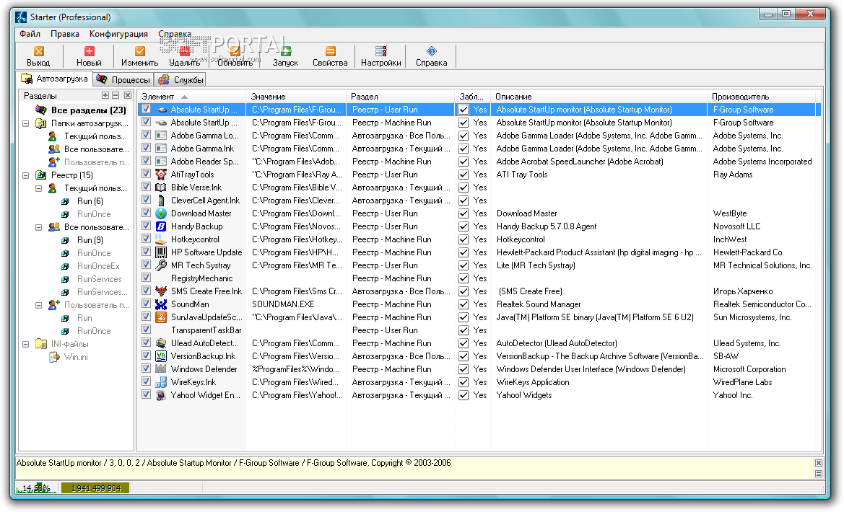
Task: Uncheck the Download Master startup checkbox
Action: 147,213
